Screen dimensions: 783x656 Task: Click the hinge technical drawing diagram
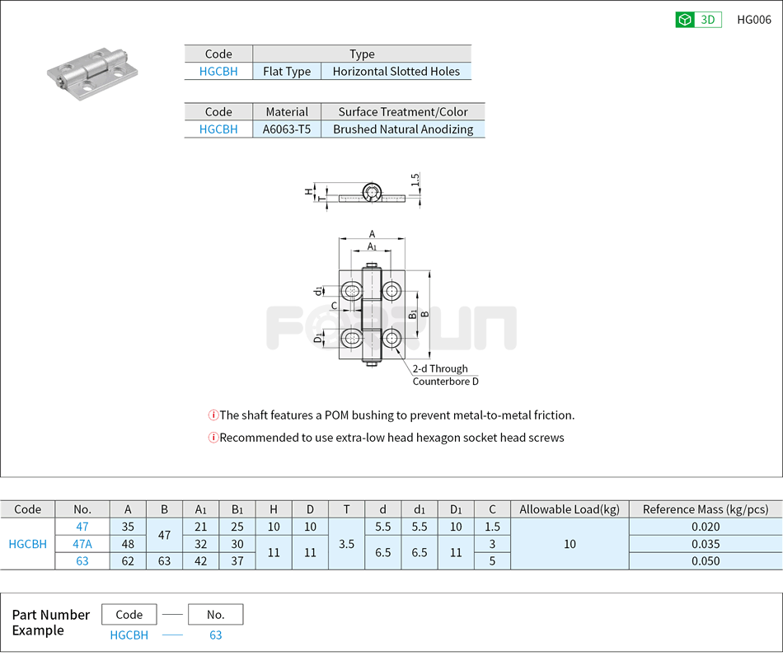coord(371,313)
